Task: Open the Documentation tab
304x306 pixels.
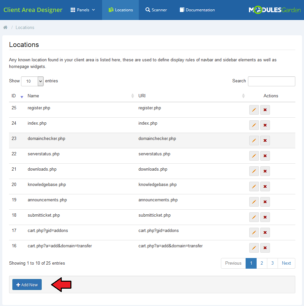Action: (x=197, y=10)
